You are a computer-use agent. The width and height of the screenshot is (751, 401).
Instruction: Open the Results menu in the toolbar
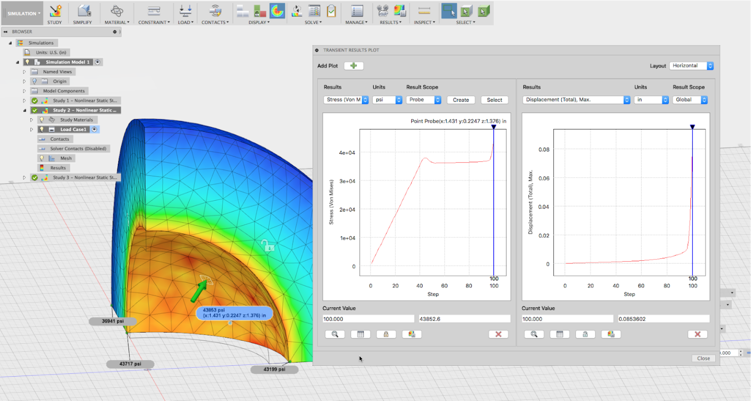tap(390, 22)
